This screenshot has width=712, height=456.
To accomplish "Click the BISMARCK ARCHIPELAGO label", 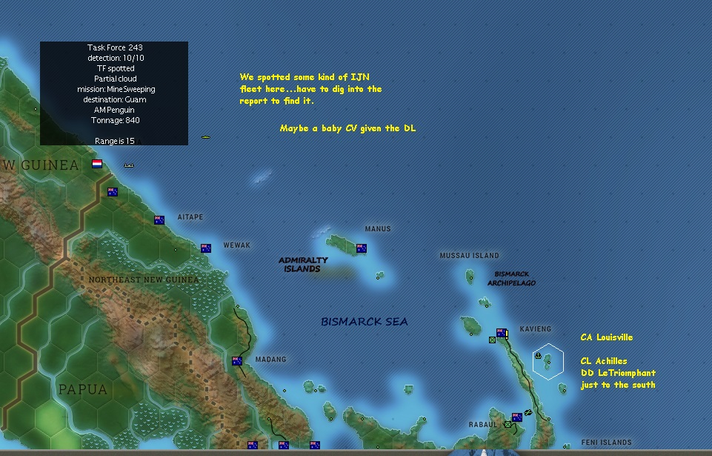I will point(511,278).
